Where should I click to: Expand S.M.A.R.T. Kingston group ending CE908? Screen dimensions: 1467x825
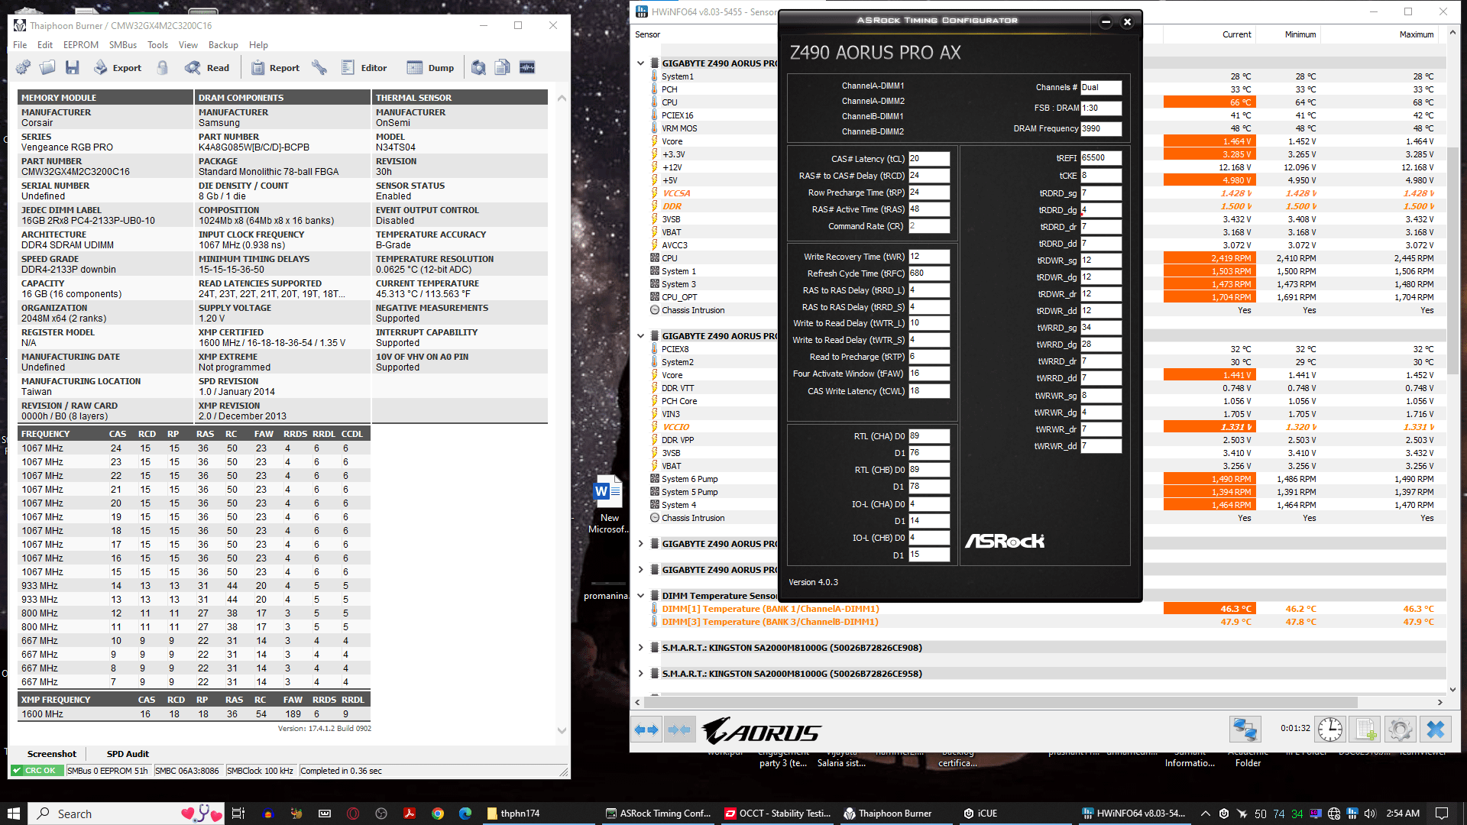point(641,648)
